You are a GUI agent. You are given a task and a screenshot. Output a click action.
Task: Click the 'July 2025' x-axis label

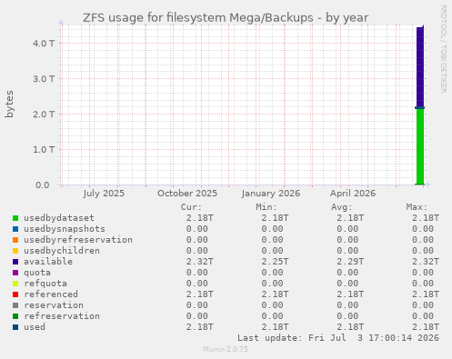click(104, 194)
